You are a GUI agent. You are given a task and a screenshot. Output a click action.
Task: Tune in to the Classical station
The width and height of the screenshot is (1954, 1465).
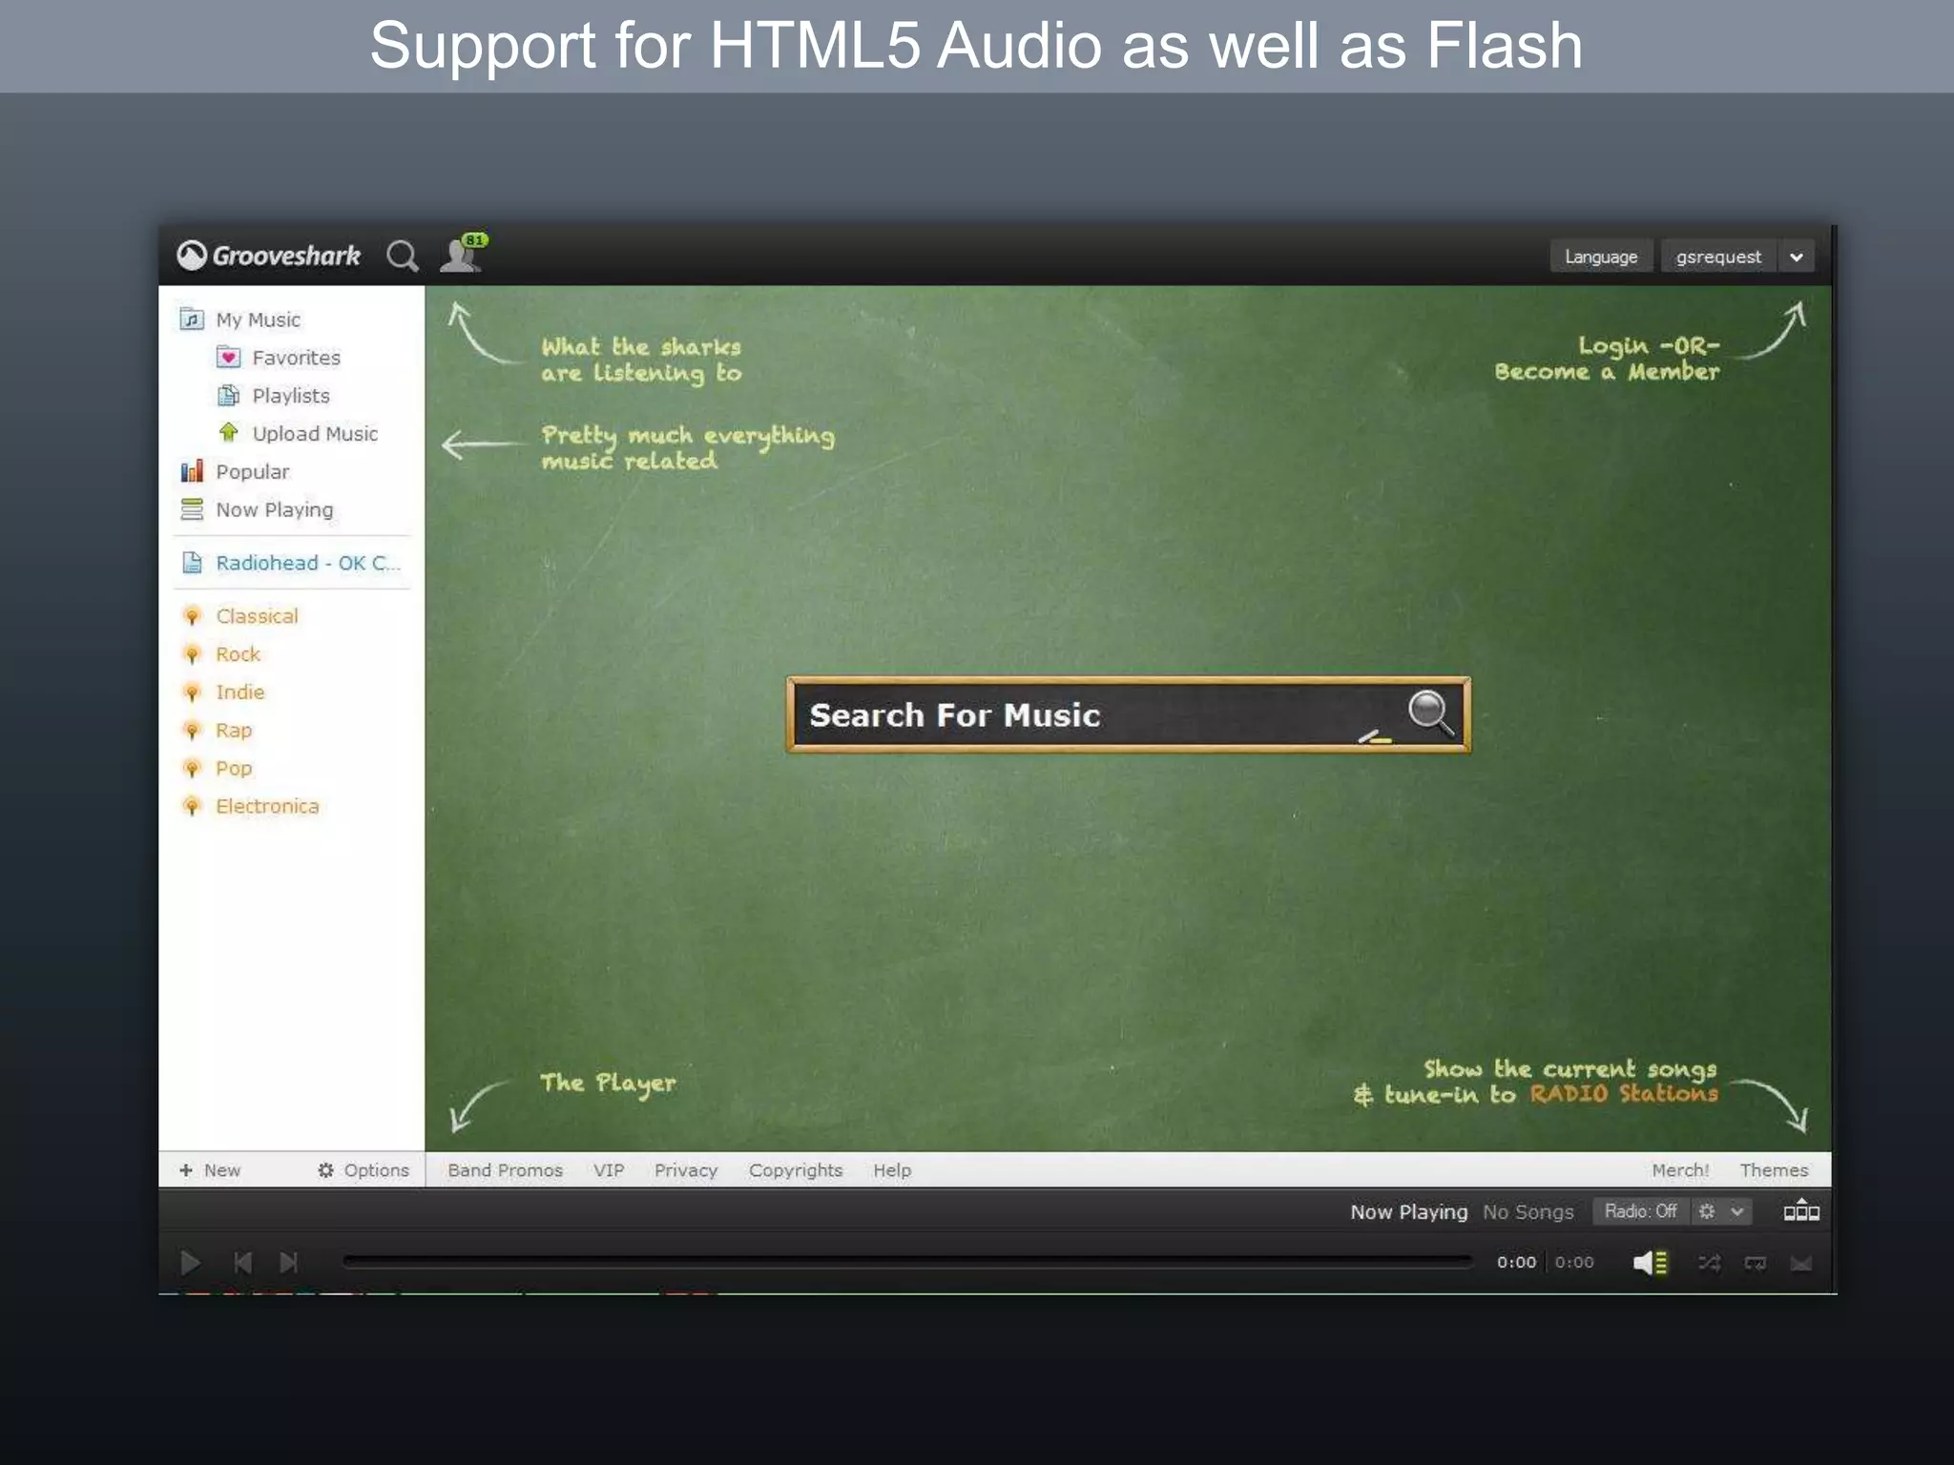coord(257,616)
